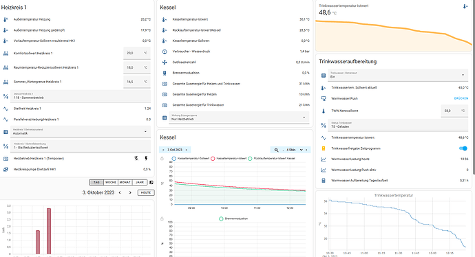This screenshot has width=475, height=257.
Task: Click icon beside Heizbetrieb Heizkreis 1 (Temporaer)
Action: click(x=6, y=159)
